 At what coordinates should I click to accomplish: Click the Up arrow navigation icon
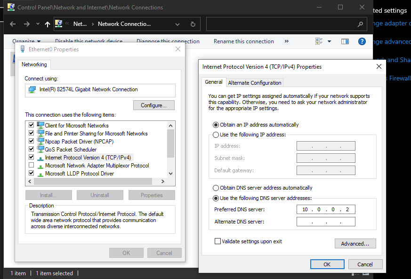click(48, 24)
